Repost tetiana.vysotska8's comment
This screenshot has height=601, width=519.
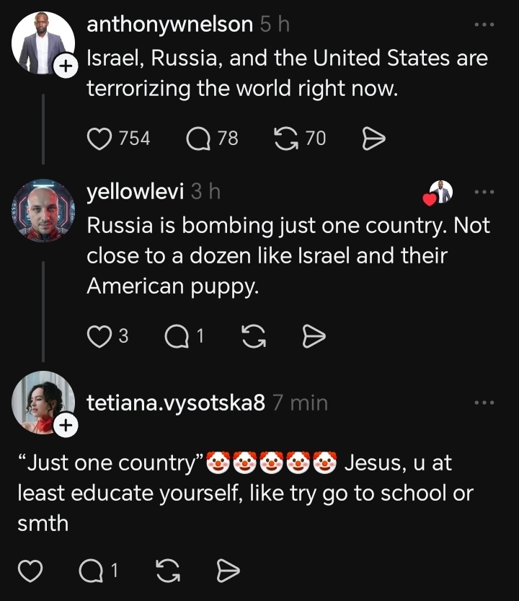[x=168, y=572]
